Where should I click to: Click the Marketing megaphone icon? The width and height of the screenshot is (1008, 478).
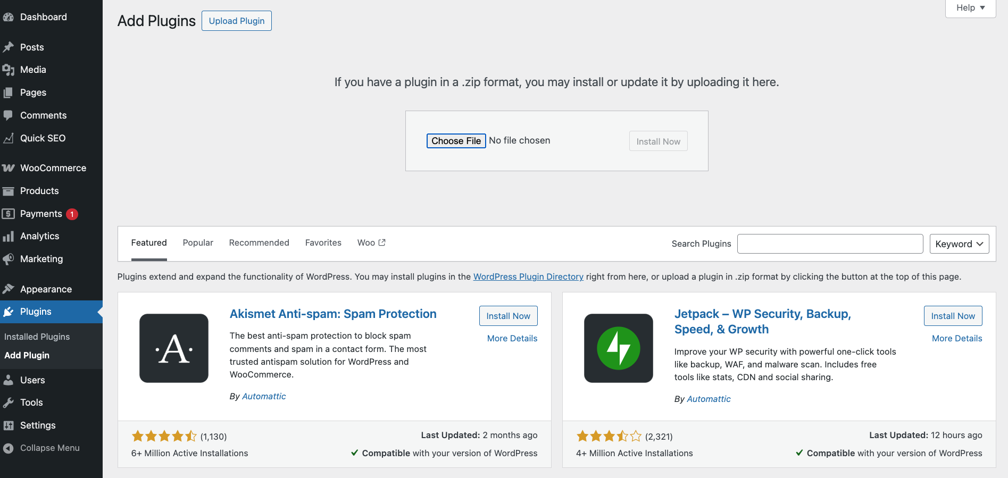(x=8, y=259)
